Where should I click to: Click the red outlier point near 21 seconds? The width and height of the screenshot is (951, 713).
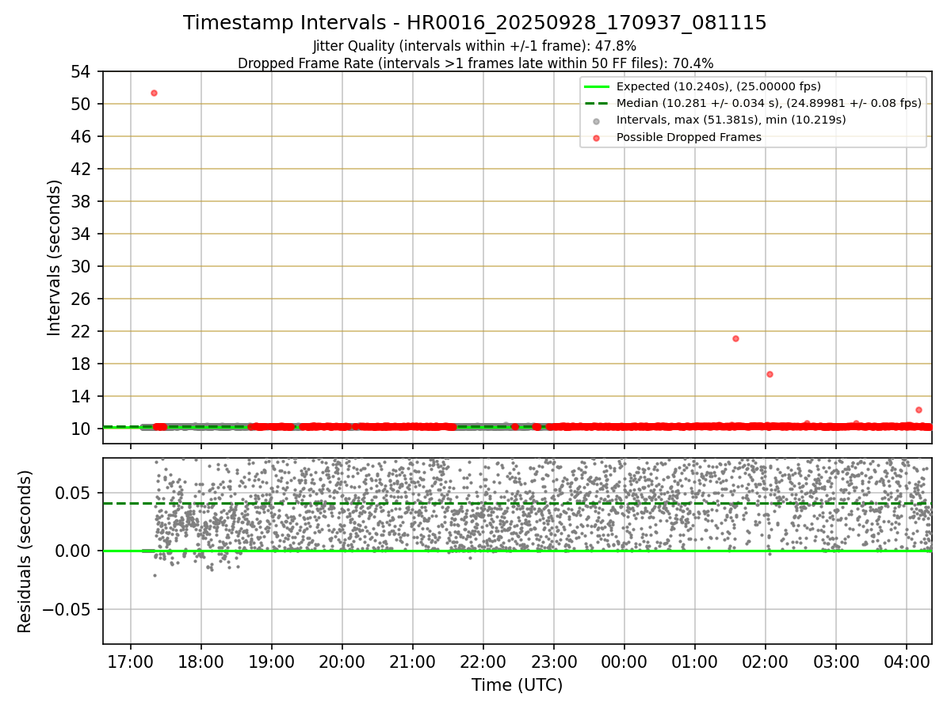click(735, 338)
